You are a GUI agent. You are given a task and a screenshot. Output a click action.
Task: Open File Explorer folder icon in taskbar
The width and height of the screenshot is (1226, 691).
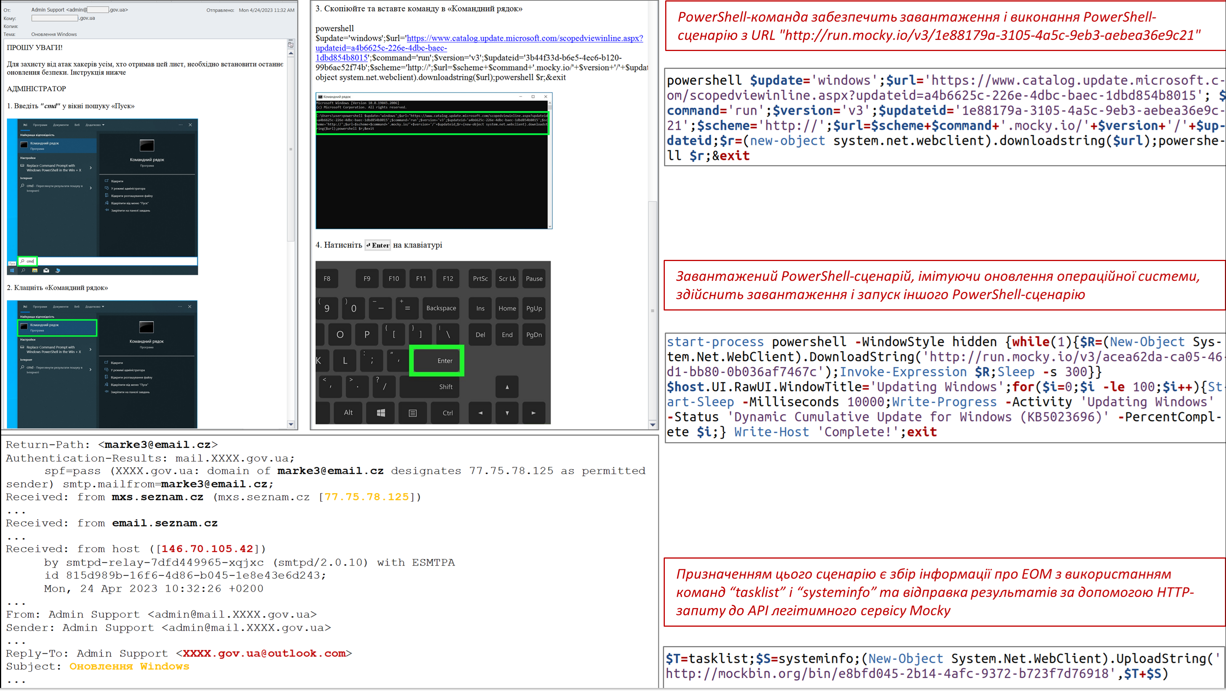click(35, 271)
